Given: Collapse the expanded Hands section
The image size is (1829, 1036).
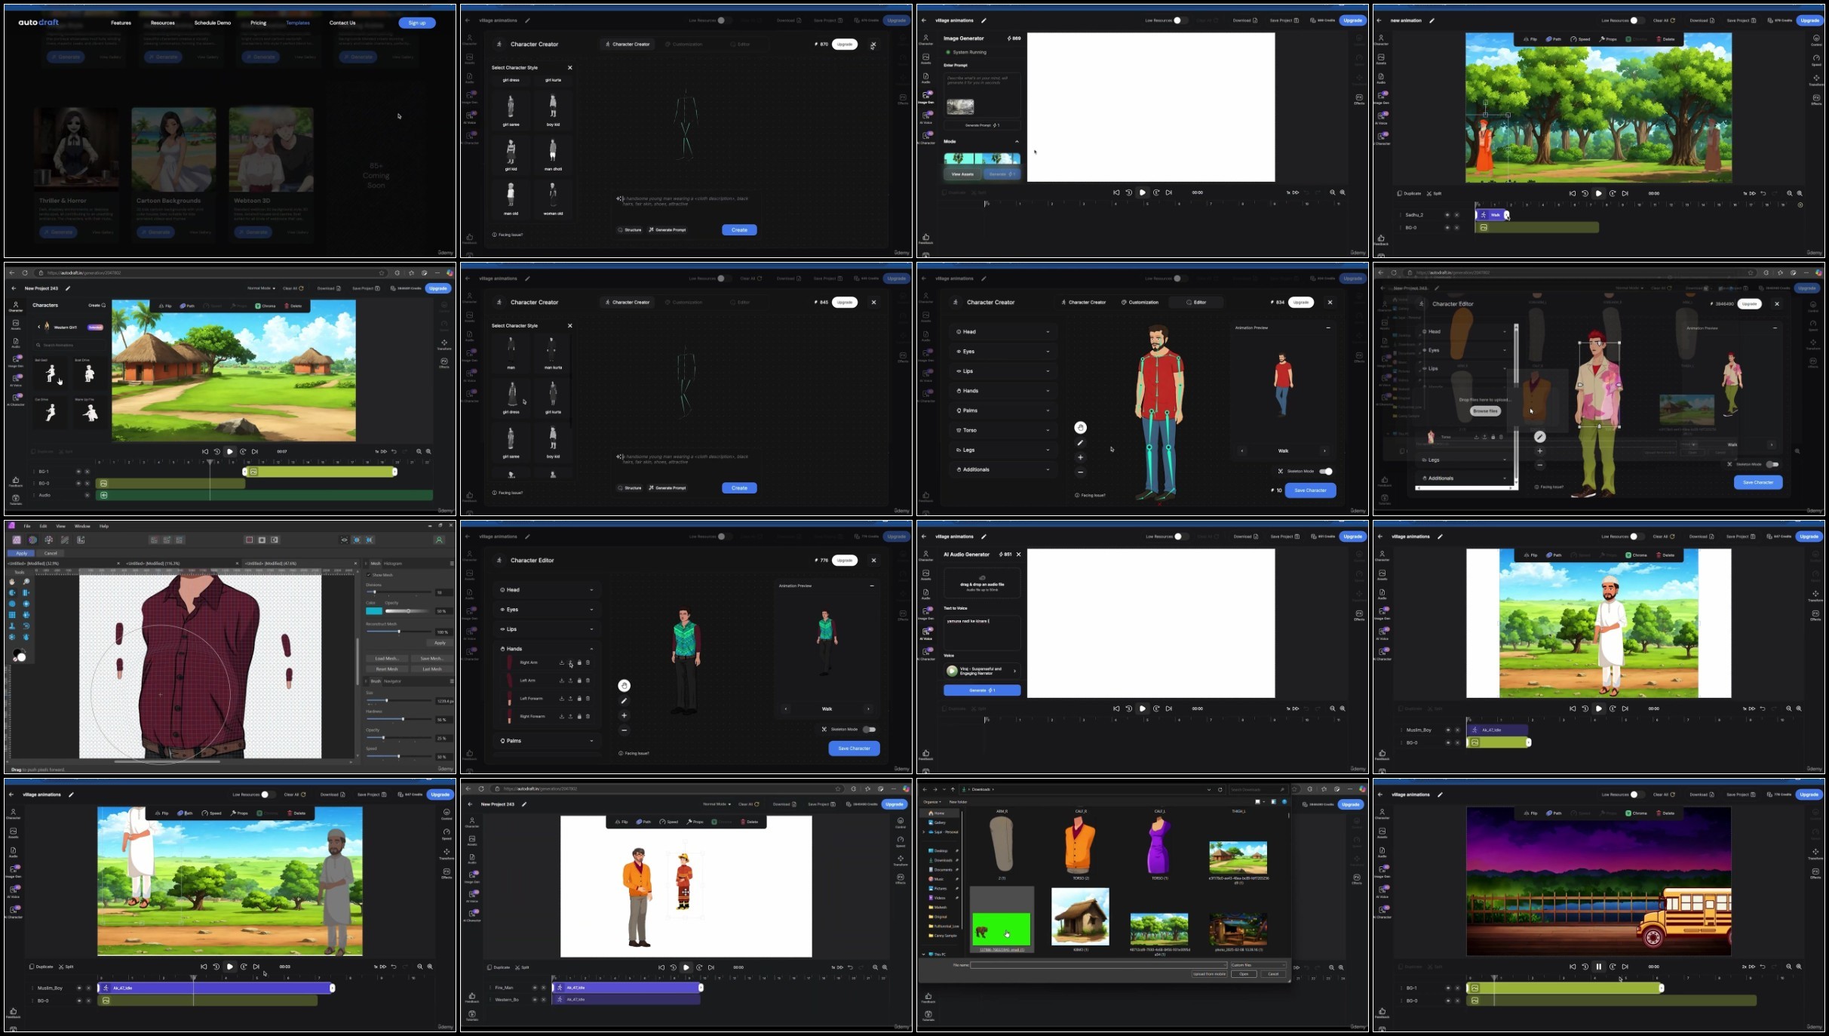Looking at the screenshot, I should pos(546,649).
